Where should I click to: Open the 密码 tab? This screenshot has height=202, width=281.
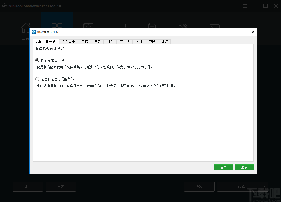pos(152,42)
